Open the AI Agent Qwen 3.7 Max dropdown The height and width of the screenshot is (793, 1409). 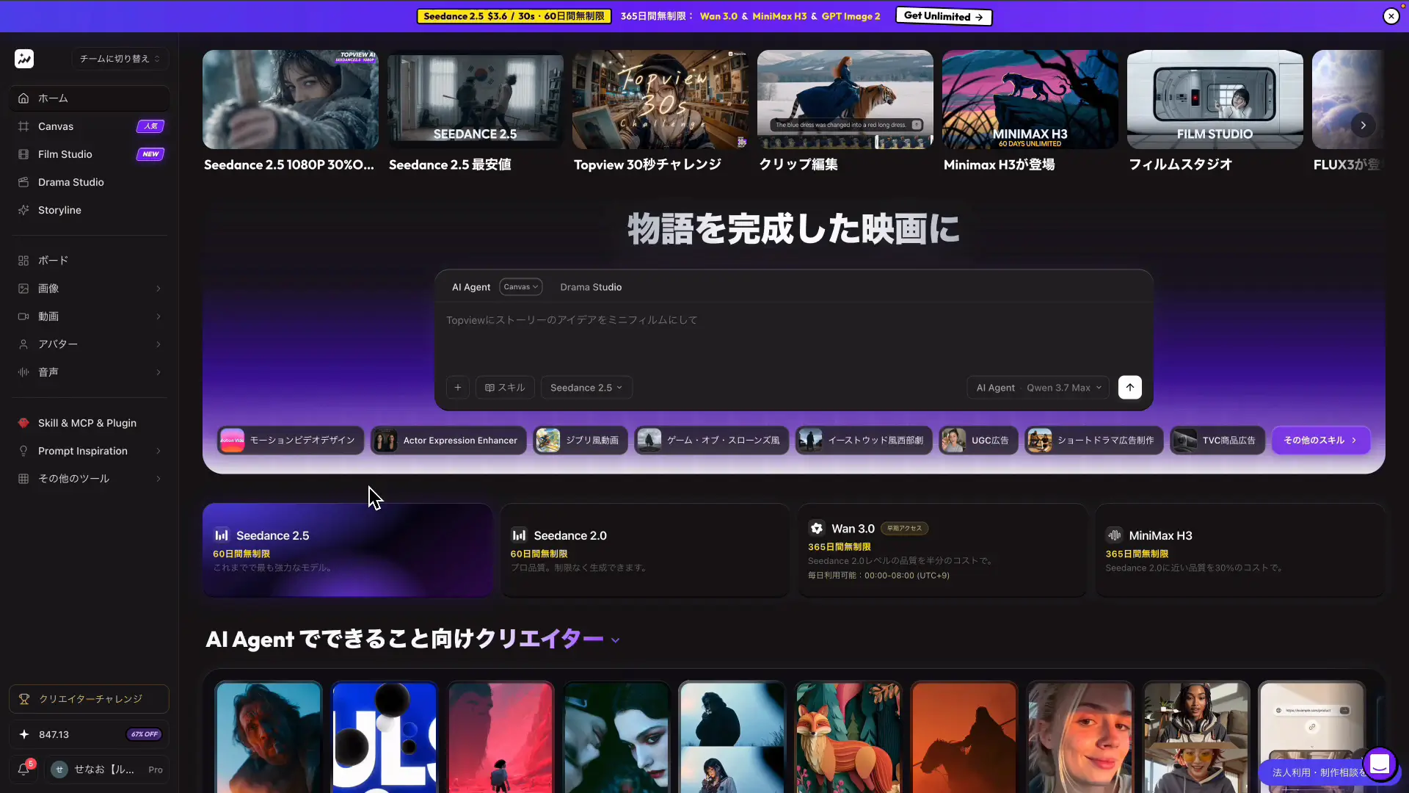click(1038, 388)
